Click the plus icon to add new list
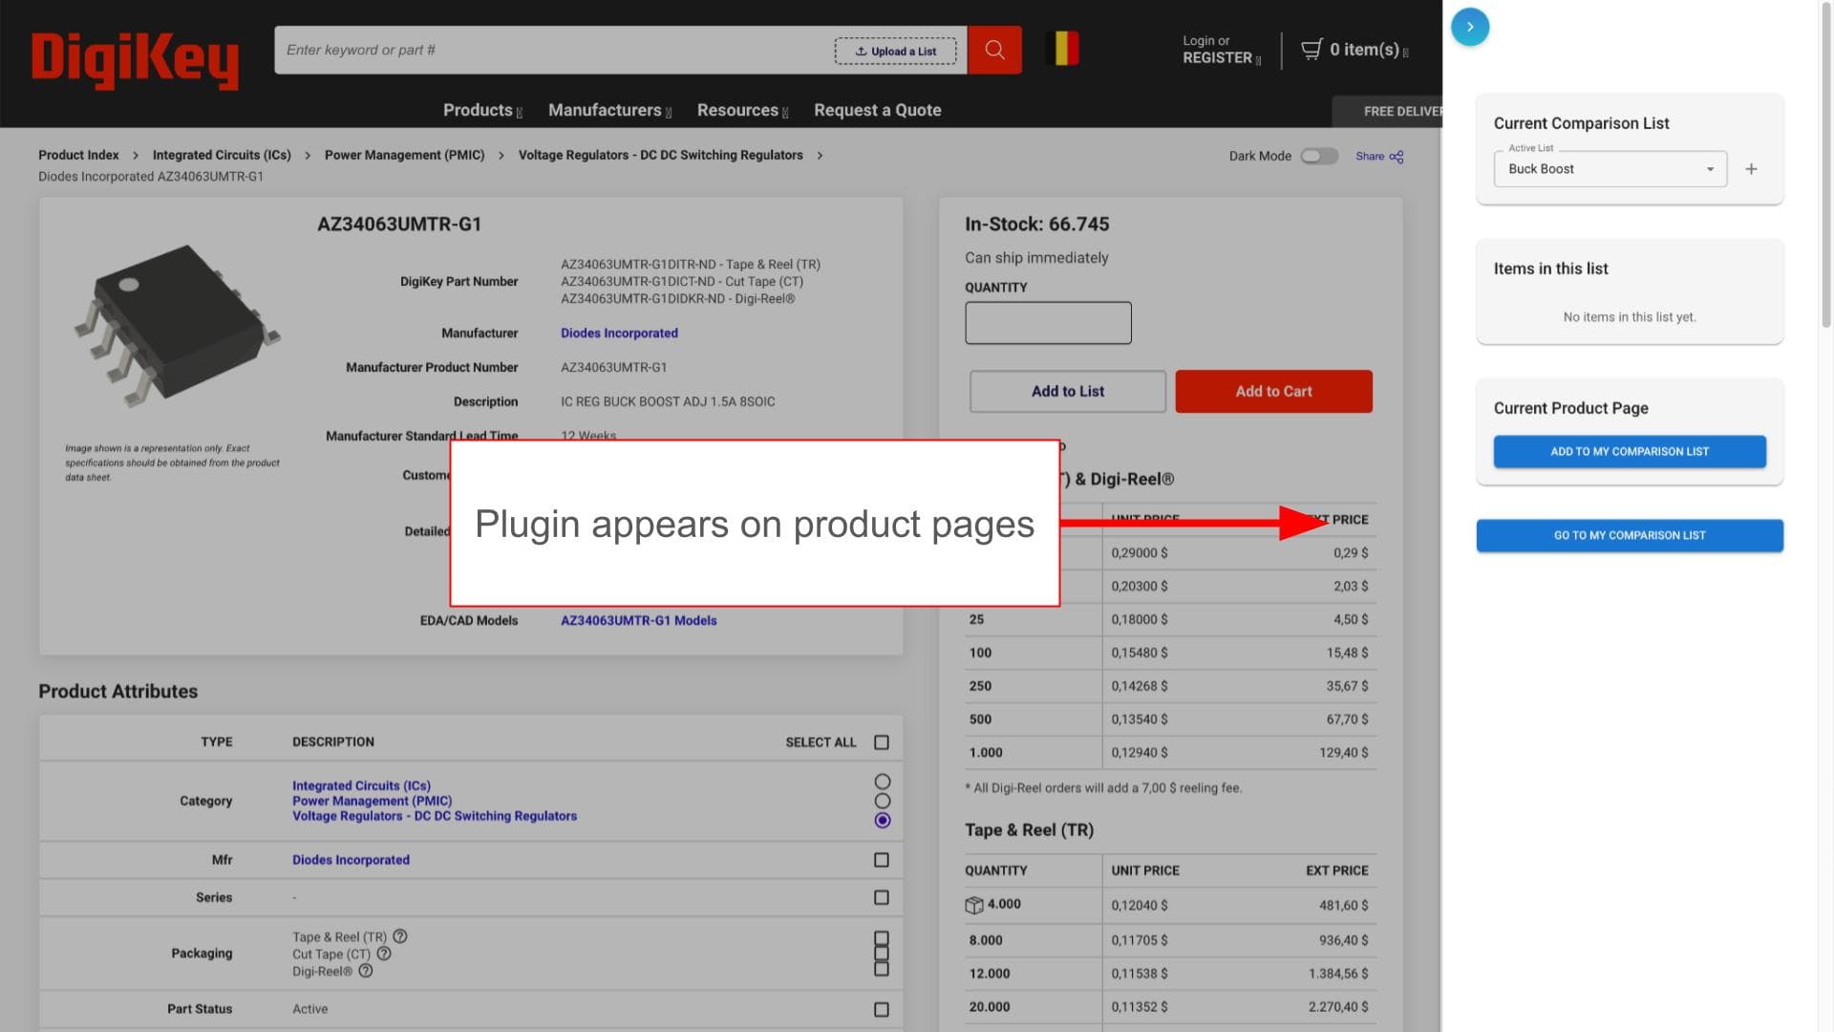Image resolution: width=1834 pixels, height=1032 pixels. [1751, 169]
